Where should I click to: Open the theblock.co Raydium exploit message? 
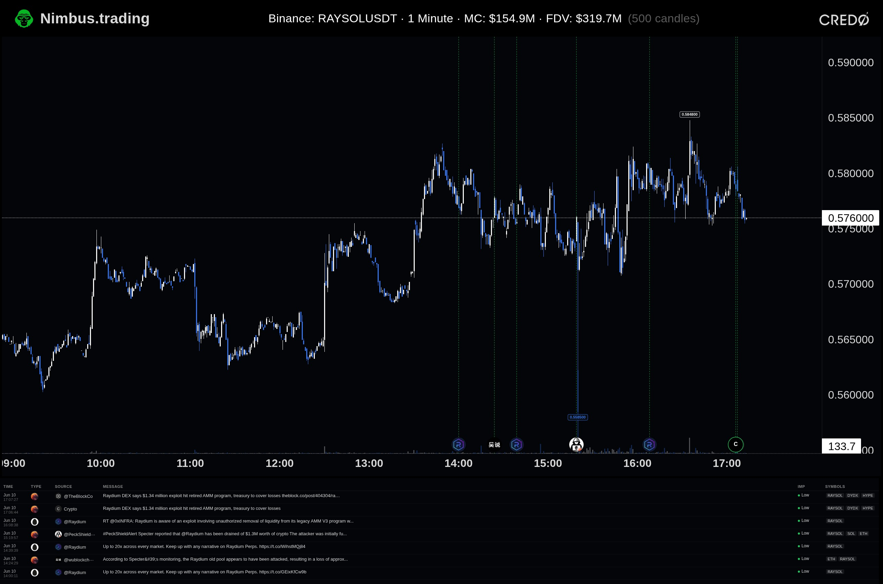[221, 496]
